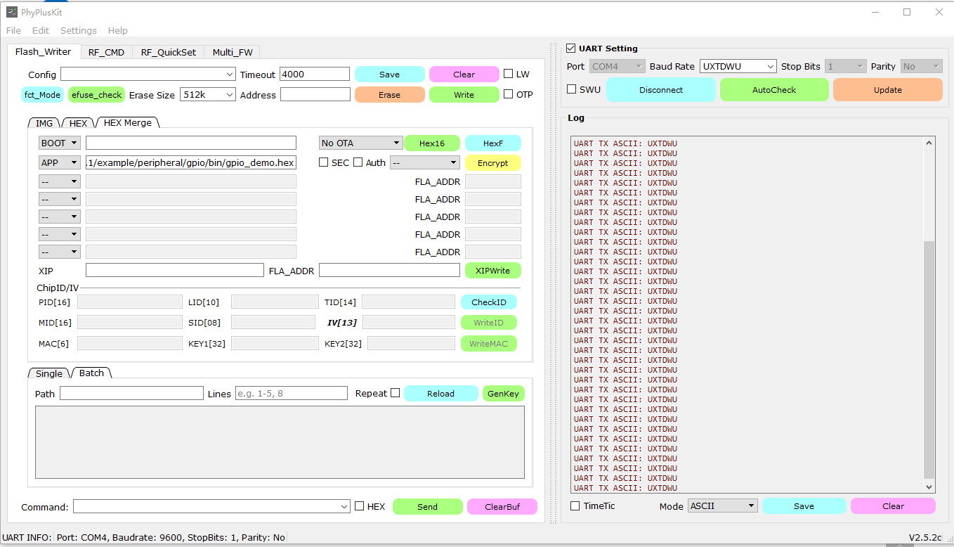The height and width of the screenshot is (547, 954).
Task: Click the Reload button
Action: click(x=441, y=394)
